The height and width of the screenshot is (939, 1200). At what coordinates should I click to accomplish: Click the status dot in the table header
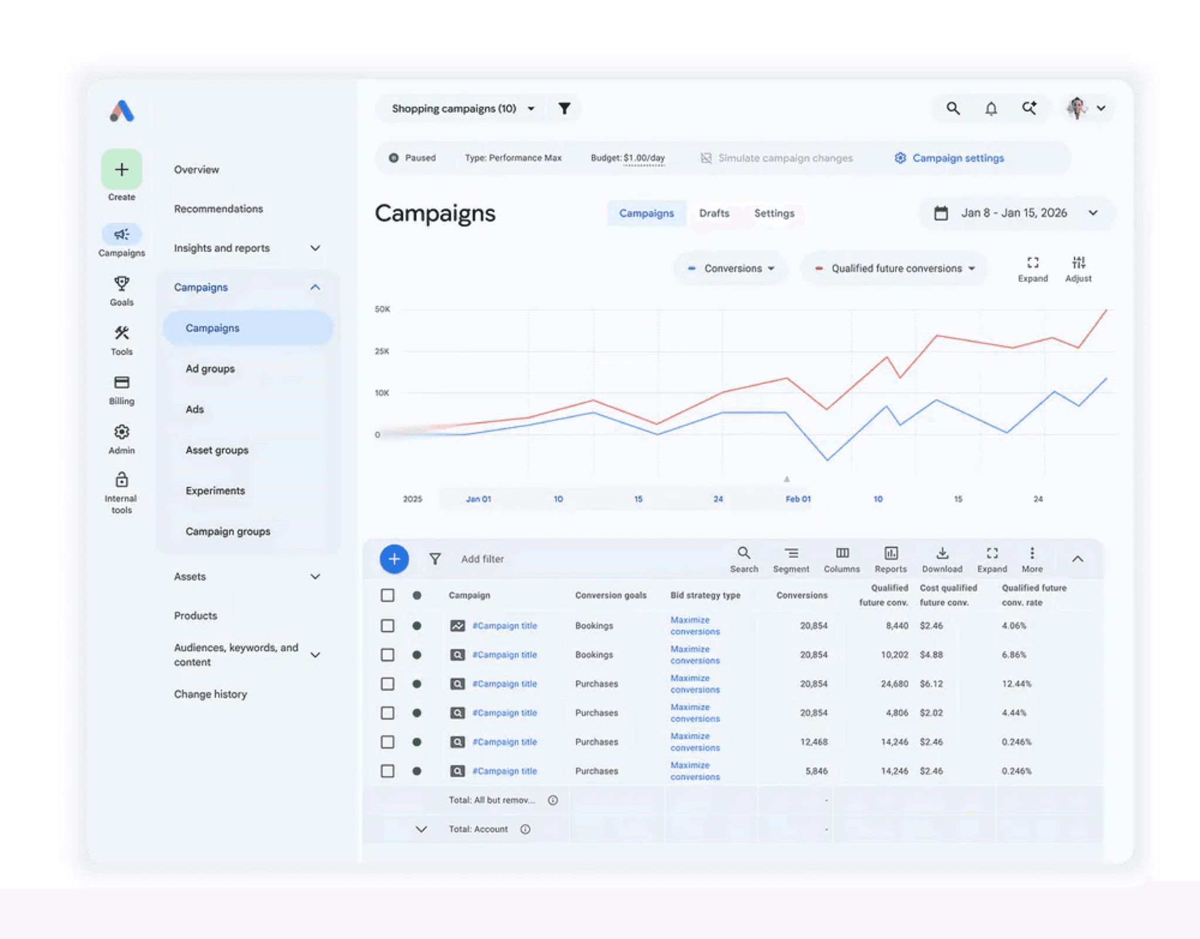click(x=417, y=595)
